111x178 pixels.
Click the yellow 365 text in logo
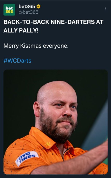click(x=9, y=12)
